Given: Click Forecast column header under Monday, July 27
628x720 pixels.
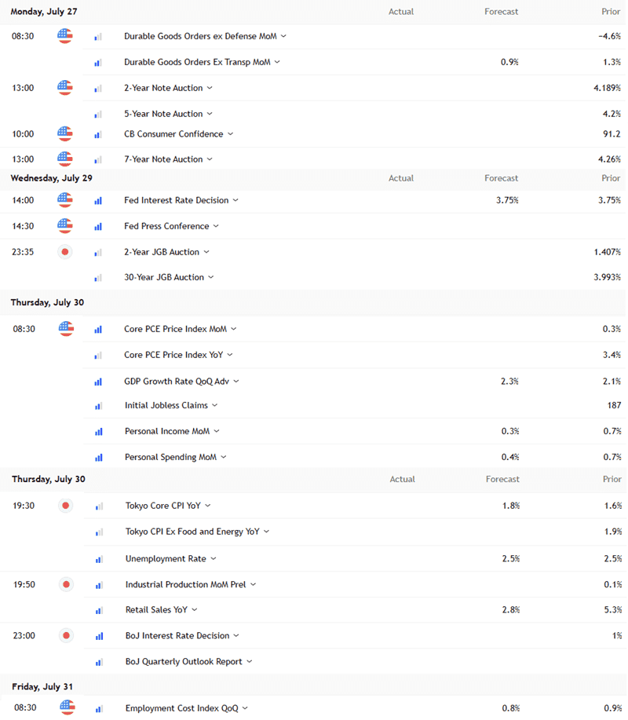Looking at the screenshot, I should point(502,12).
